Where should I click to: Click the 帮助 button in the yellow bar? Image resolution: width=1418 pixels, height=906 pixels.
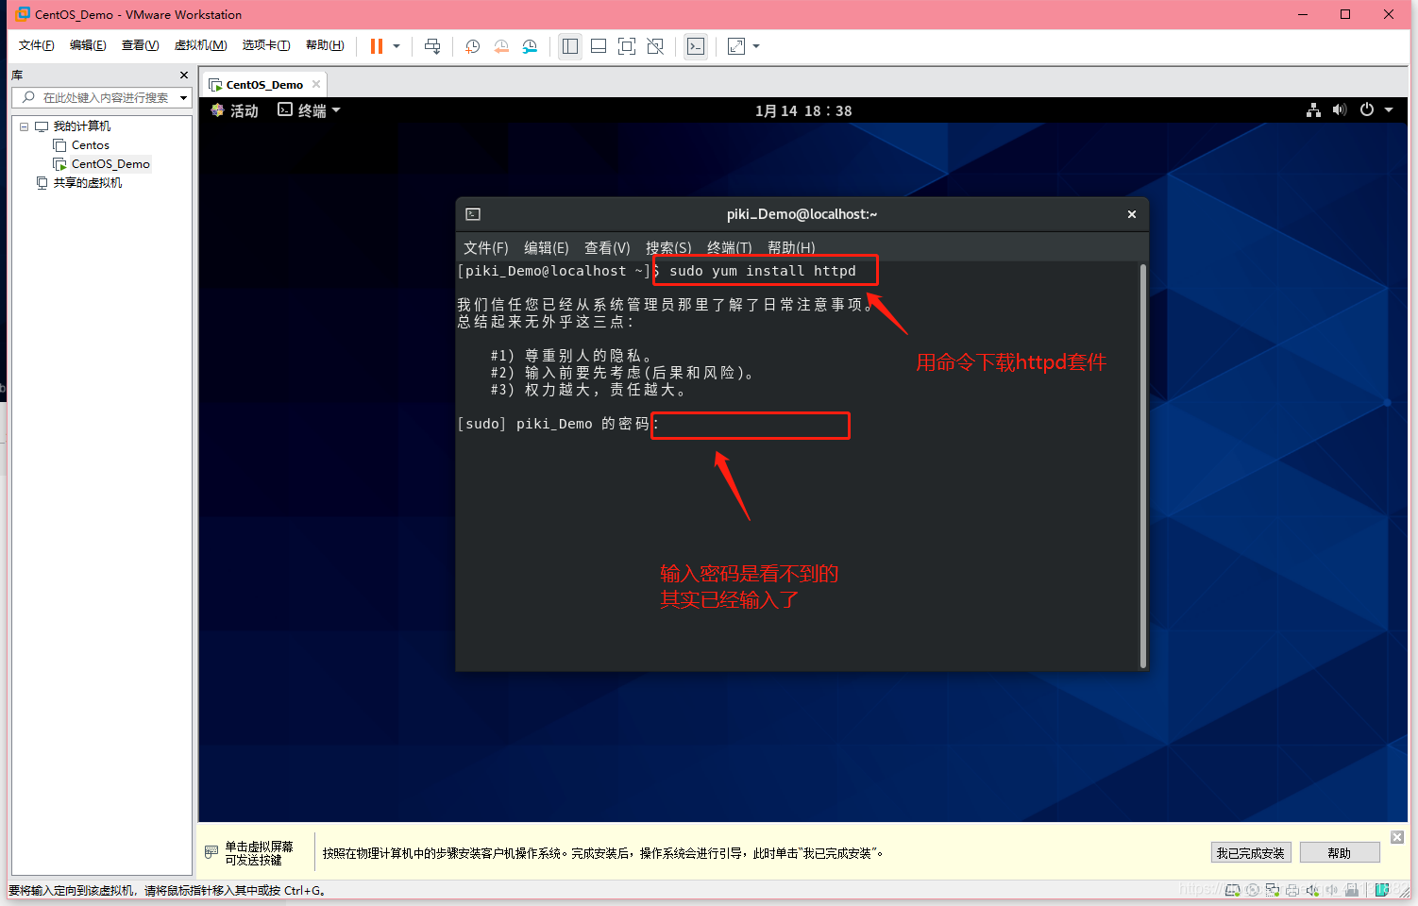[1340, 853]
